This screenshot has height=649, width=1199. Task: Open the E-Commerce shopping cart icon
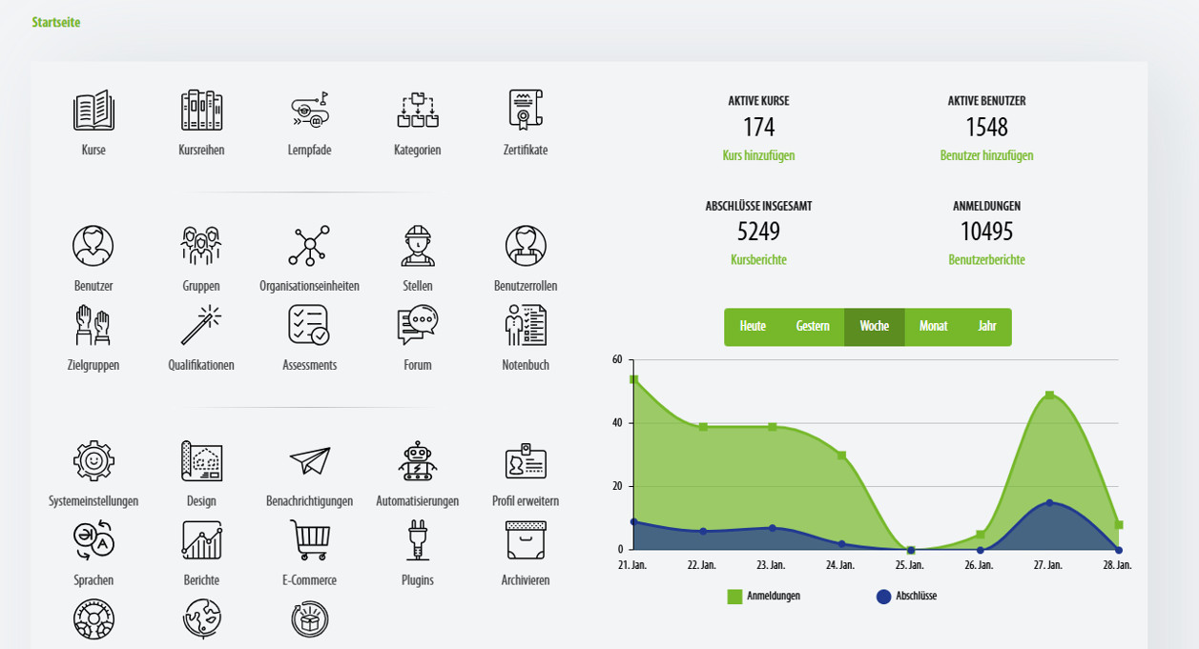click(309, 540)
